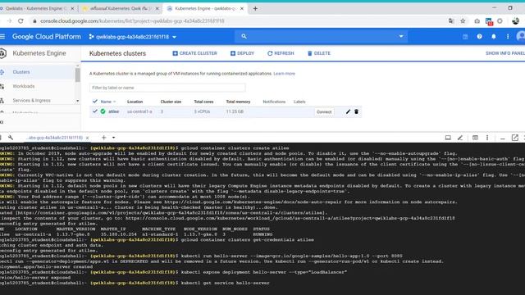The width and height of the screenshot is (525, 295).
Task: Click the browser address bar URL
Action: pyautogui.click(x=132, y=20)
